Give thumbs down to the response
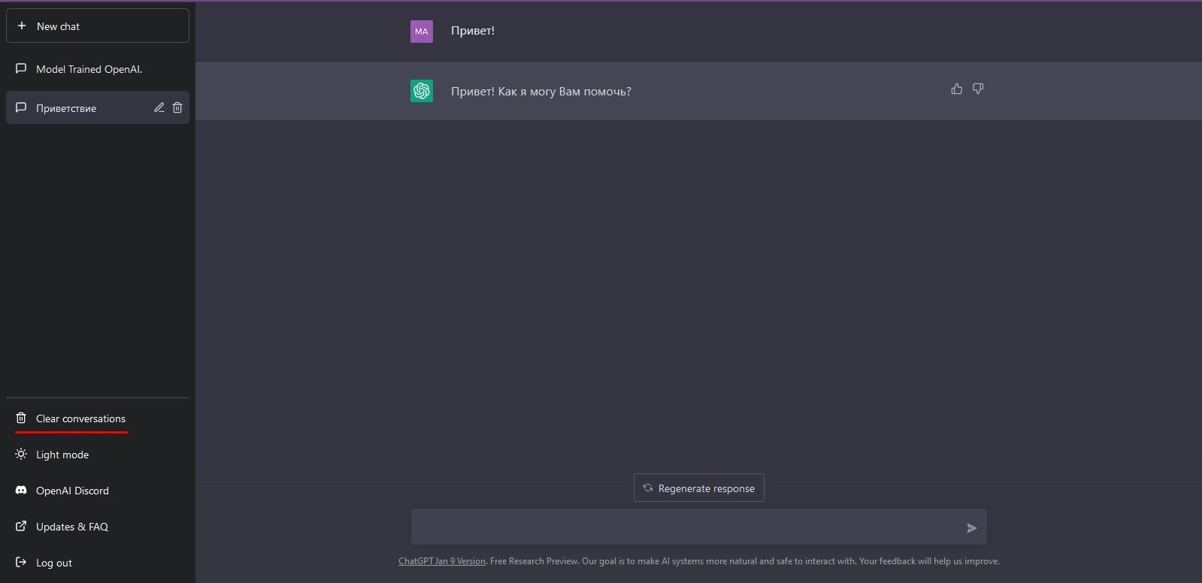This screenshot has width=1202, height=583. tap(978, 89)
